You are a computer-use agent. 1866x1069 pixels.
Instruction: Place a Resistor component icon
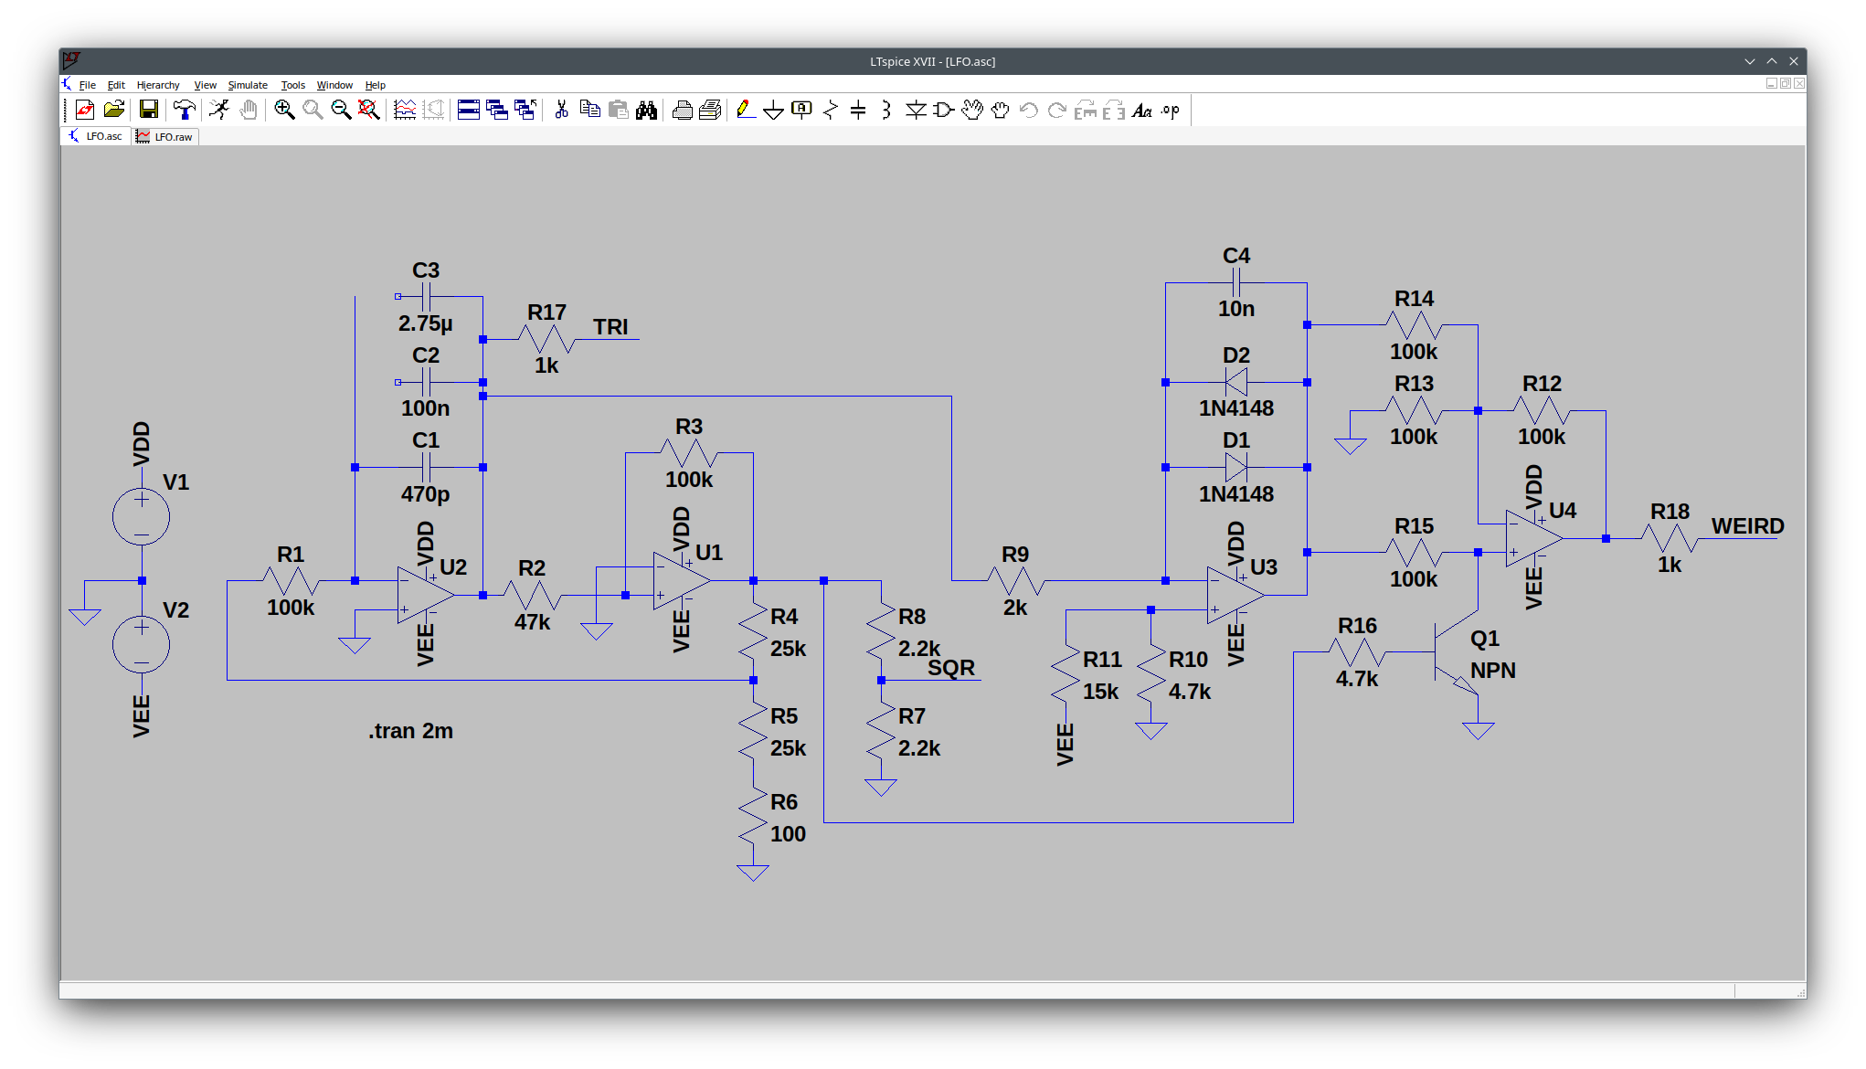click(x=831, y=111)
